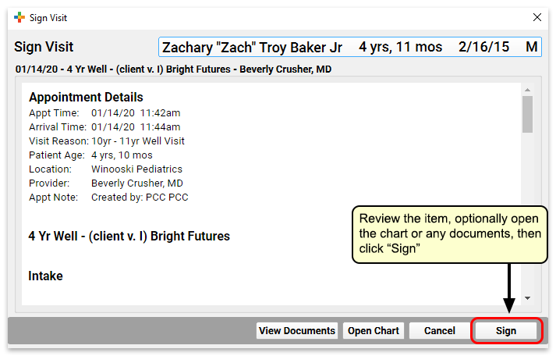Click the provider Beverly Crusher, MD line
The height and width of the screenshot is (356, 556).
106,183
